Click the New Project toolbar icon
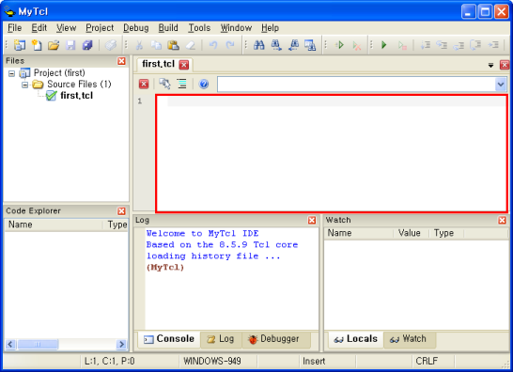513x372 pixels. tap(20, 45)
